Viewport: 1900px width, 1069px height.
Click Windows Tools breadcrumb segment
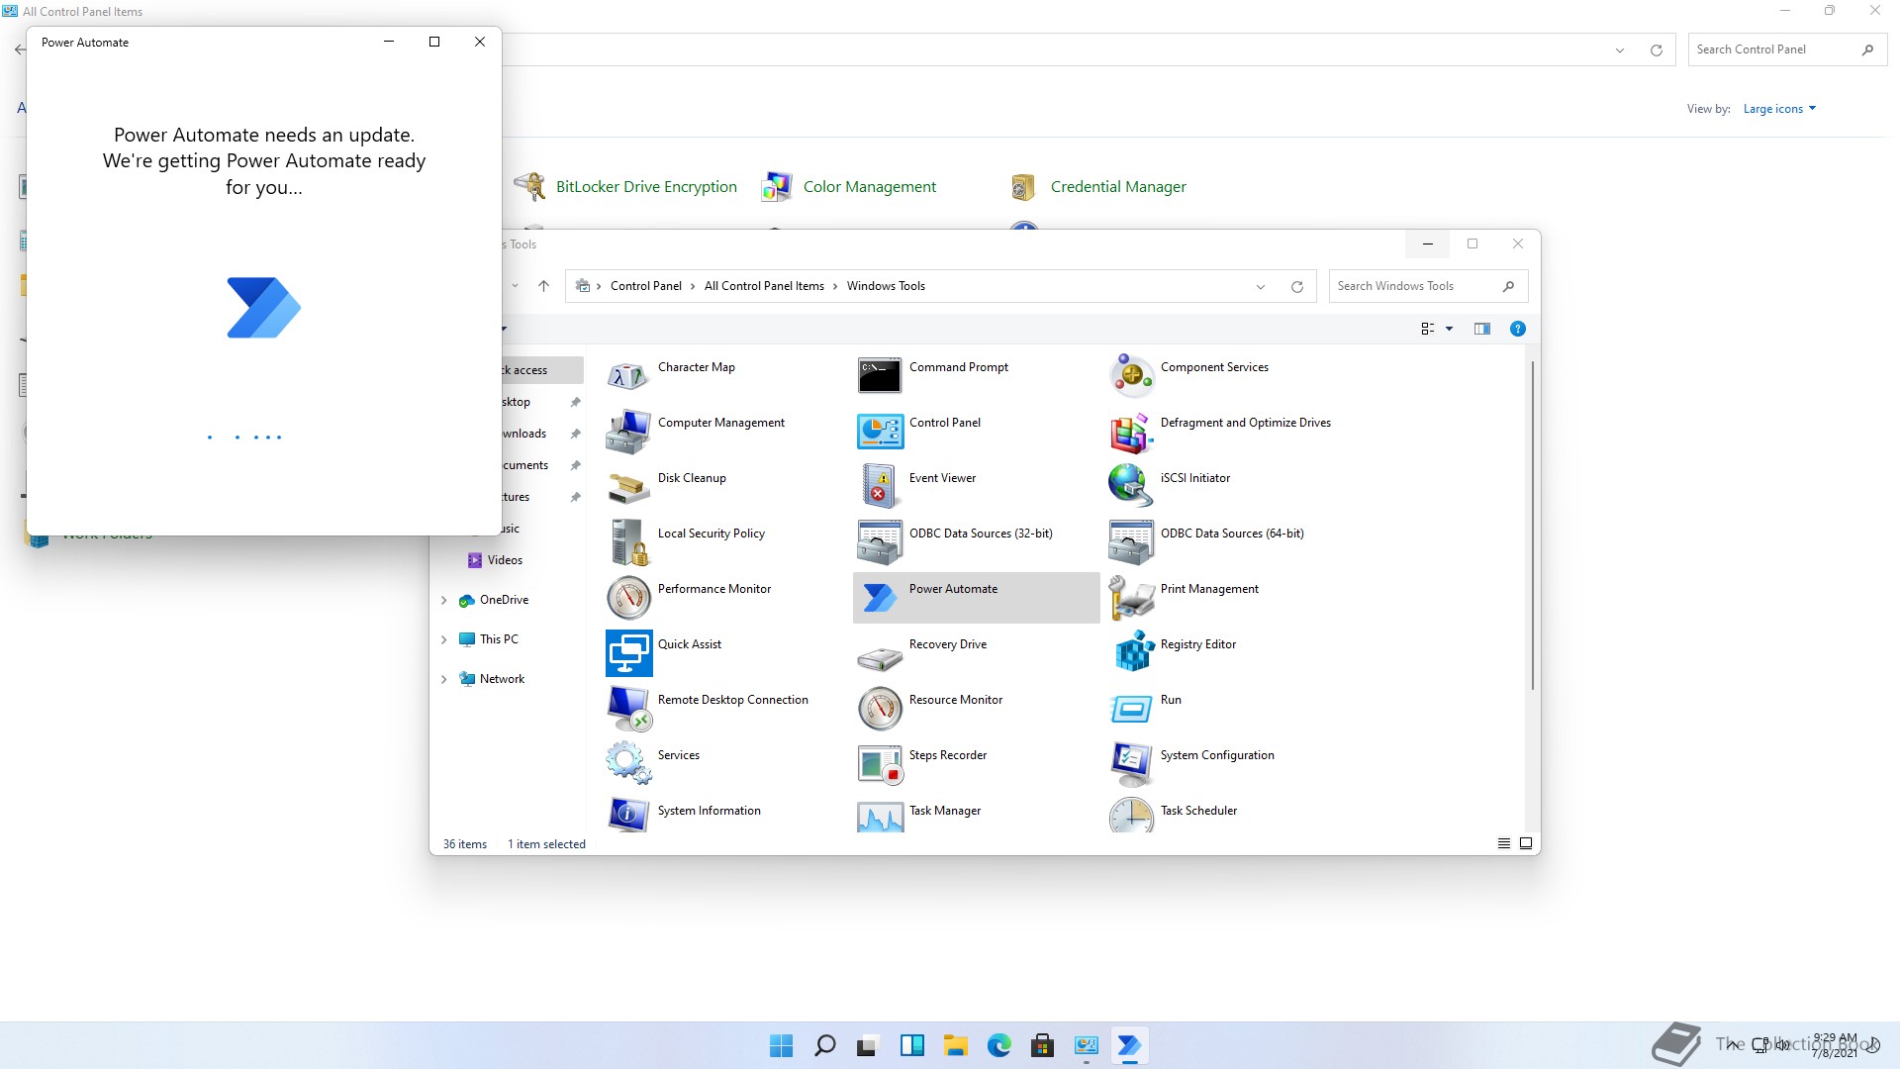[x=886, y=286]
